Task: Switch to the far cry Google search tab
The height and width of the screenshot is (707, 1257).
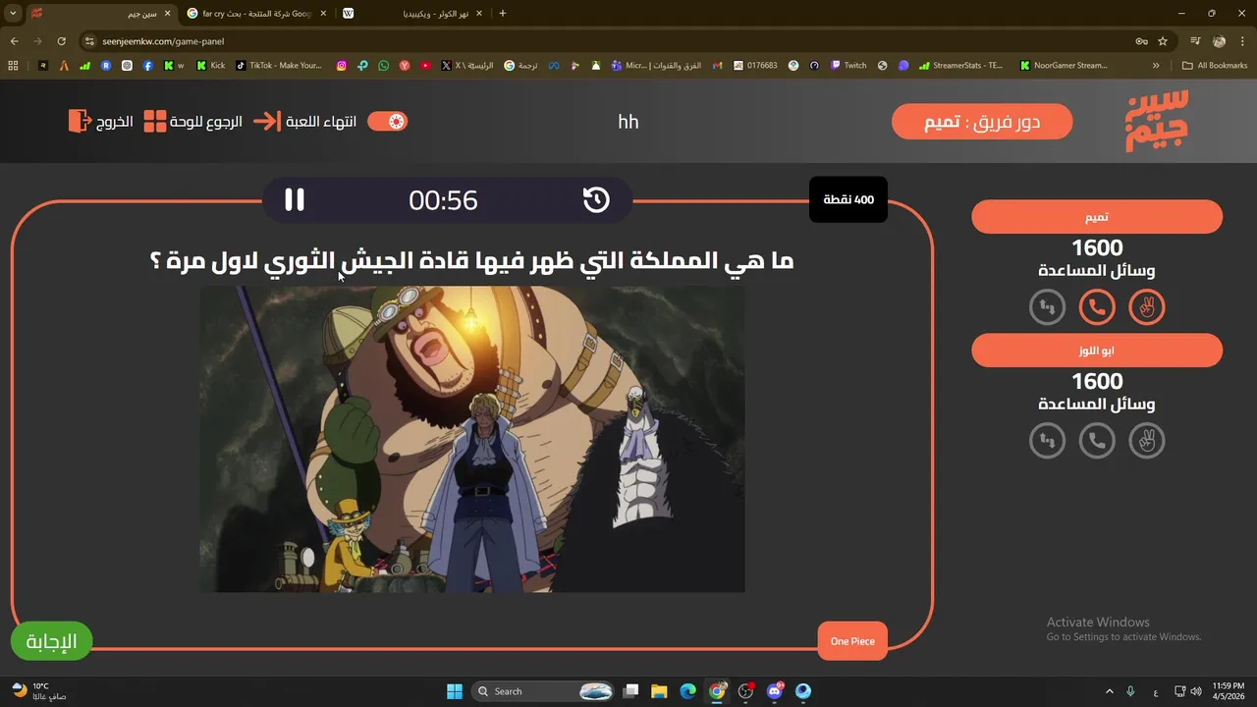Action: pyautogui.click(x=256, y=14)
